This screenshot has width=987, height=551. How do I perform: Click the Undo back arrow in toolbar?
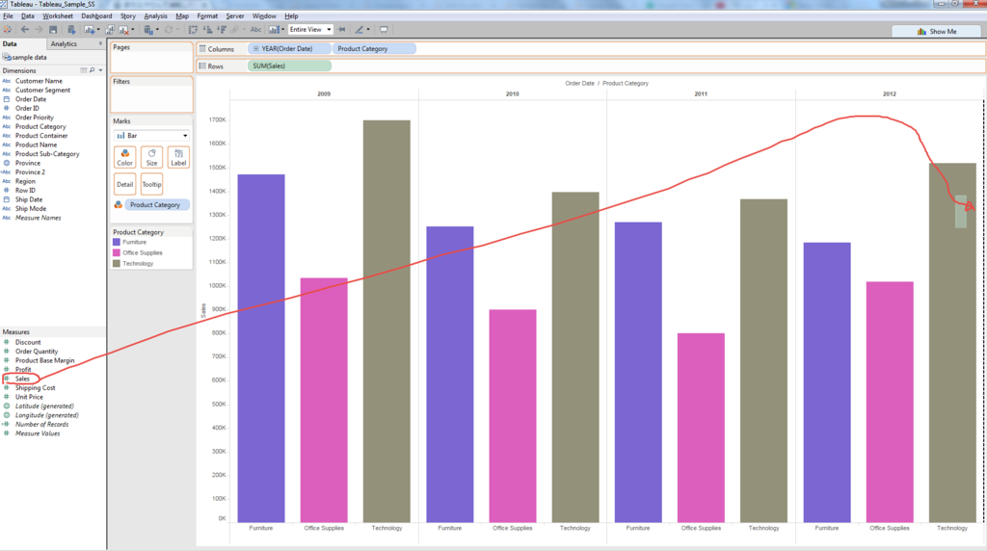pyautogui.click(x=24, y=30)
